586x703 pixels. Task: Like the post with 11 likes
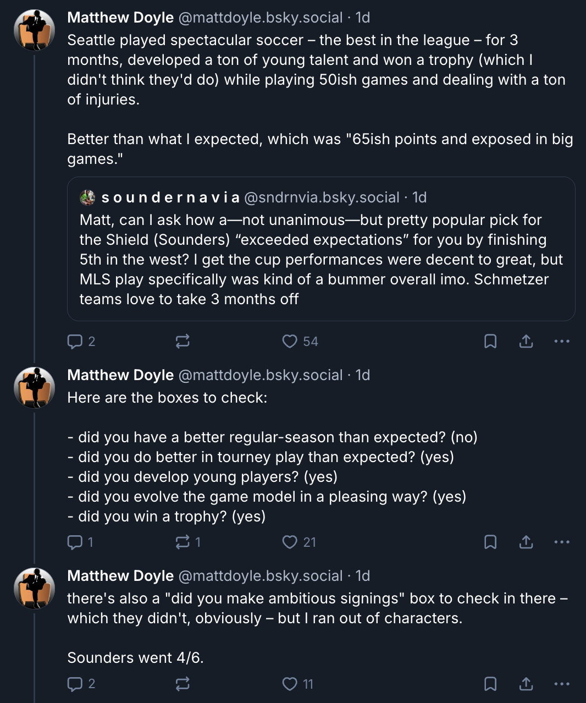tap(290, 684)
